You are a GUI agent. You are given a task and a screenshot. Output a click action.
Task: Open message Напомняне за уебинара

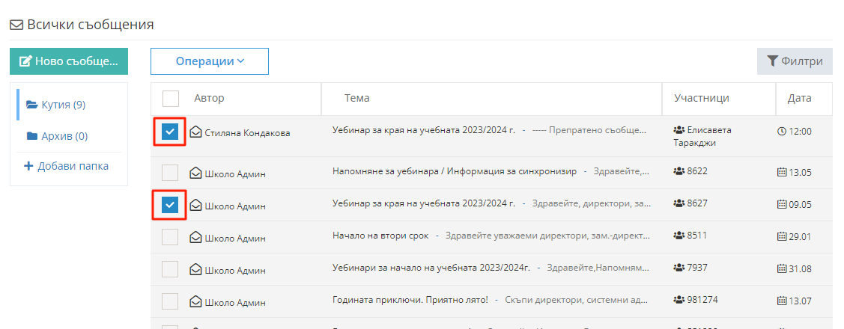coord(454,171)
